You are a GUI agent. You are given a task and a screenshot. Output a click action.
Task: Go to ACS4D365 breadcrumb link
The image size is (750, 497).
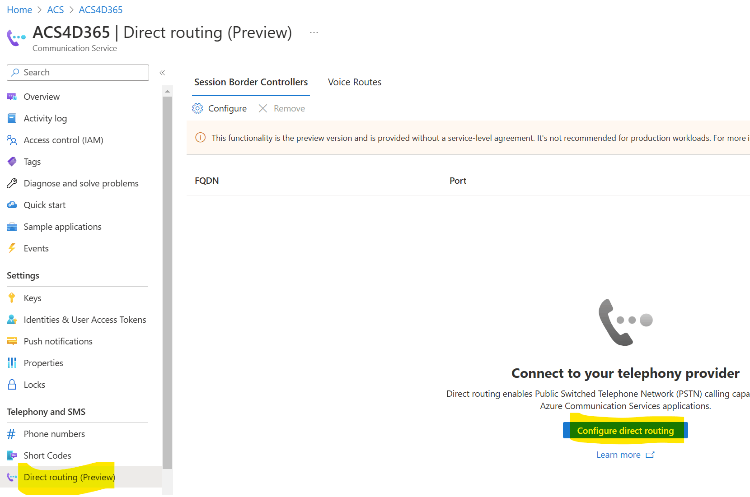point(101,9)
